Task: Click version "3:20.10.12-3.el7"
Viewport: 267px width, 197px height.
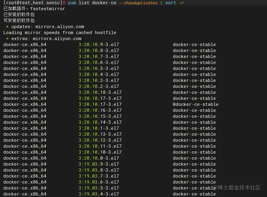Action: (x=100, y=140)
